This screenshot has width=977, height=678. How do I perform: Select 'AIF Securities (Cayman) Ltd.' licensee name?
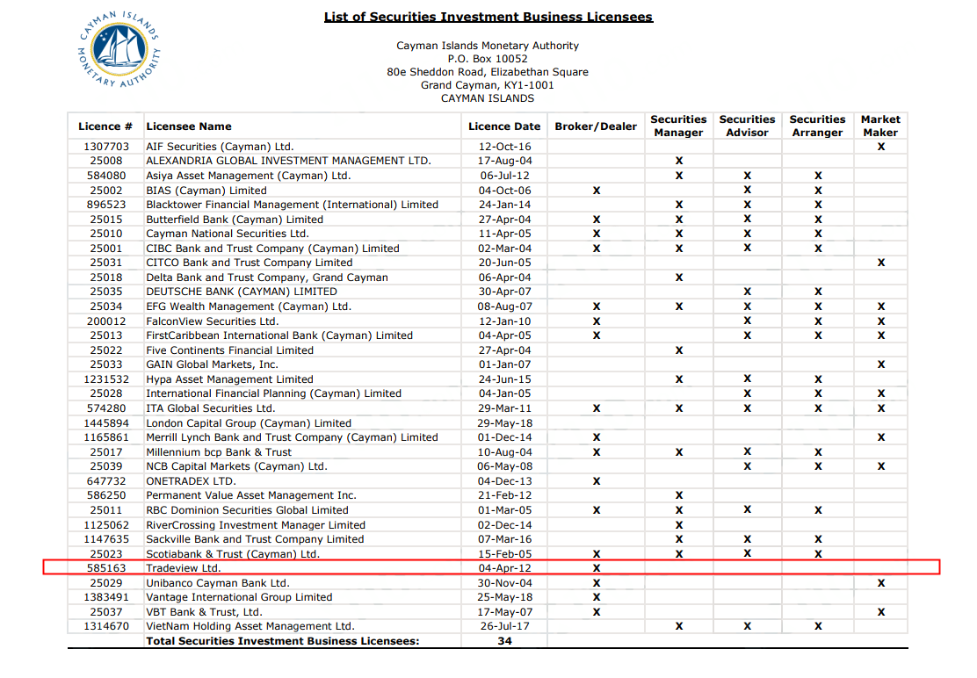pyautogui.click(x=220, y=147)
